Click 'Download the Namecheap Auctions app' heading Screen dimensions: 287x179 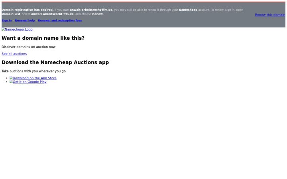(55, 62)
